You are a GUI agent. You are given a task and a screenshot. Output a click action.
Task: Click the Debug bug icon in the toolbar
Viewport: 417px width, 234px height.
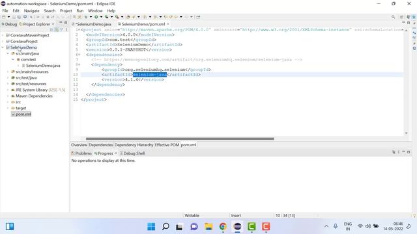pyautogui.click(x=85, y=17)
